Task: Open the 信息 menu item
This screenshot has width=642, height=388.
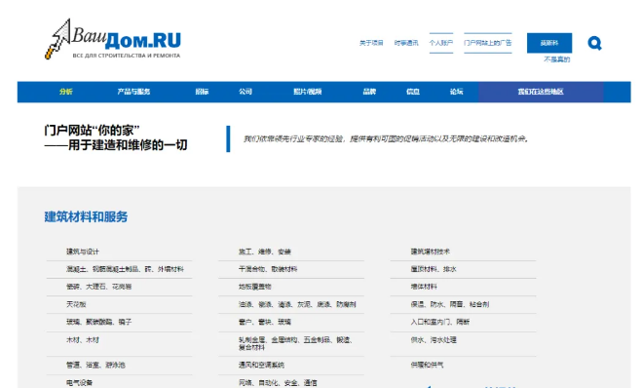Action: click(413, 92)
